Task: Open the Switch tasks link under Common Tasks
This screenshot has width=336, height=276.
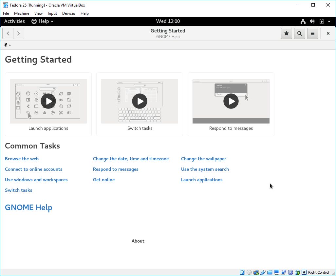Action: click(19, 190)
